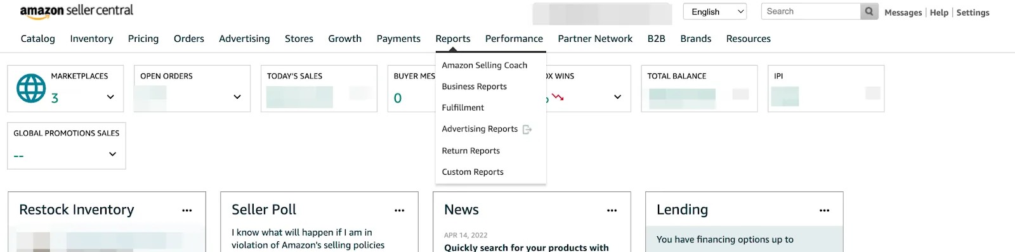Open the Orders menu

tap(189, 39)
